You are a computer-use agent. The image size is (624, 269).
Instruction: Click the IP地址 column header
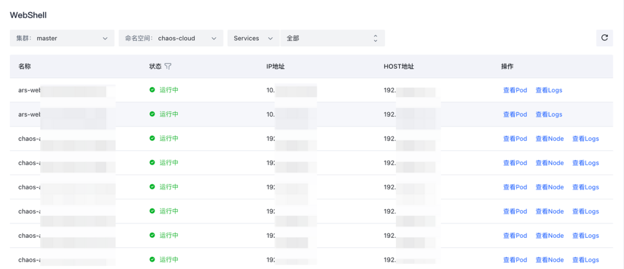276,66
